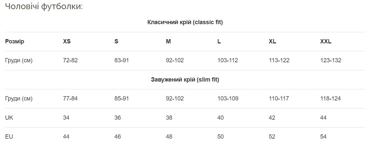The image size is (365, 151).
Task: Click the XS size column header
Action: pyautogui.click(x=67, y=41)
